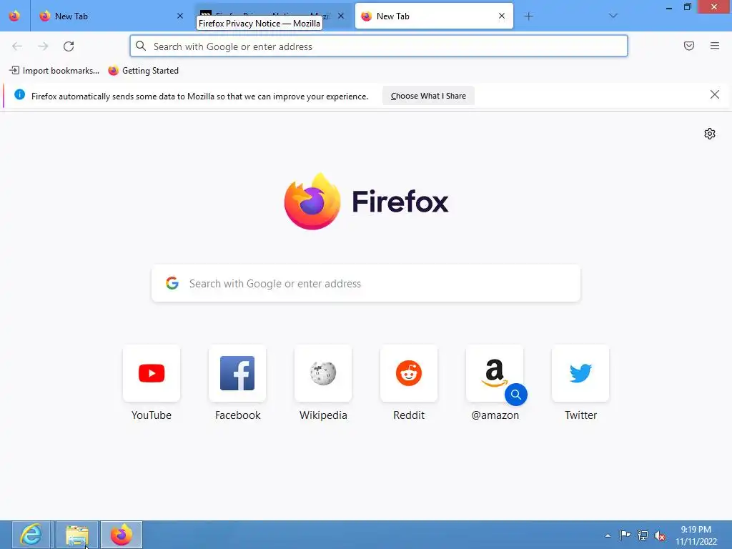
Task: Click the info icon in notification bar
Action: point(19,95)
